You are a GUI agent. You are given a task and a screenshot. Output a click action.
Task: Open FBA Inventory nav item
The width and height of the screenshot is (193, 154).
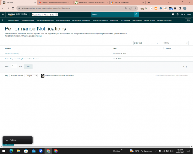pos(125,20)
